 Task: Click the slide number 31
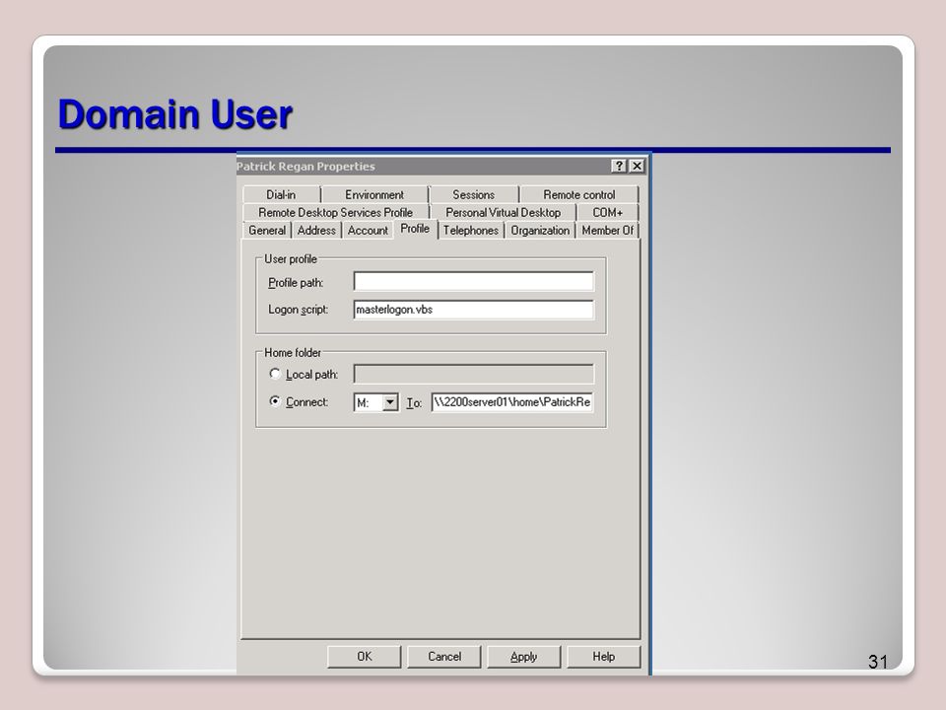(x=878, y=662)
